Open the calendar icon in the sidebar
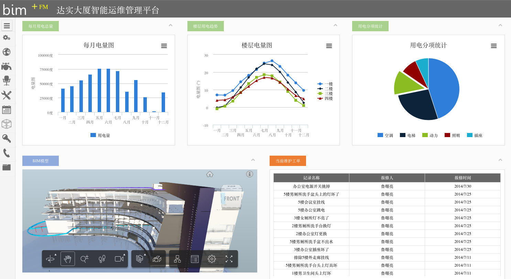Screen dimensions: 511x279 (x=7, y=110)
